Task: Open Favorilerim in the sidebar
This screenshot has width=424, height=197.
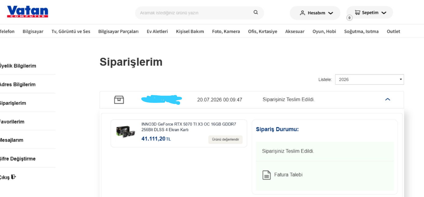Action: 12,122
